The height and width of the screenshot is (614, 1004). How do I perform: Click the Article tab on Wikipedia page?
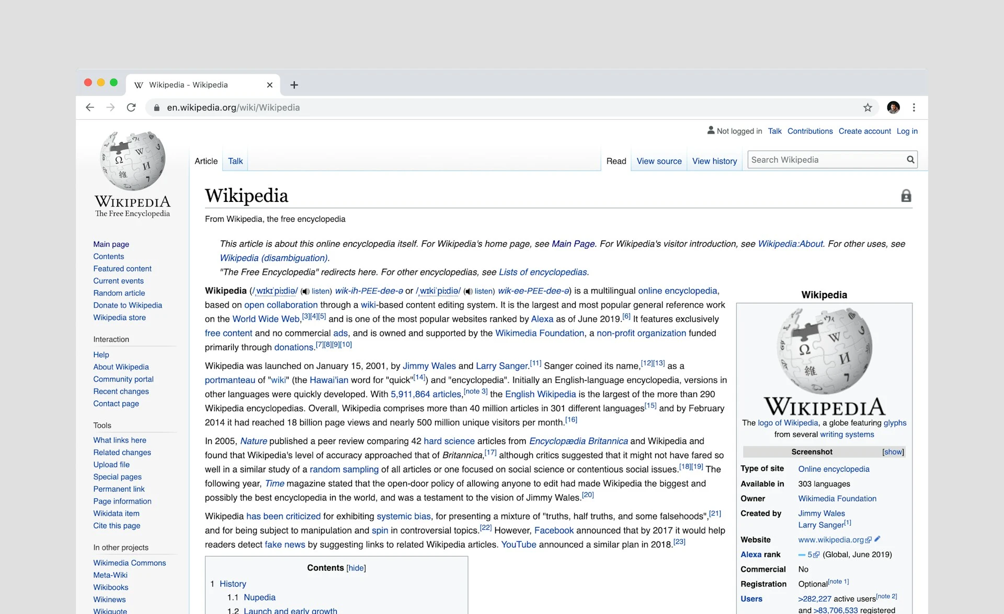[206, 161]
